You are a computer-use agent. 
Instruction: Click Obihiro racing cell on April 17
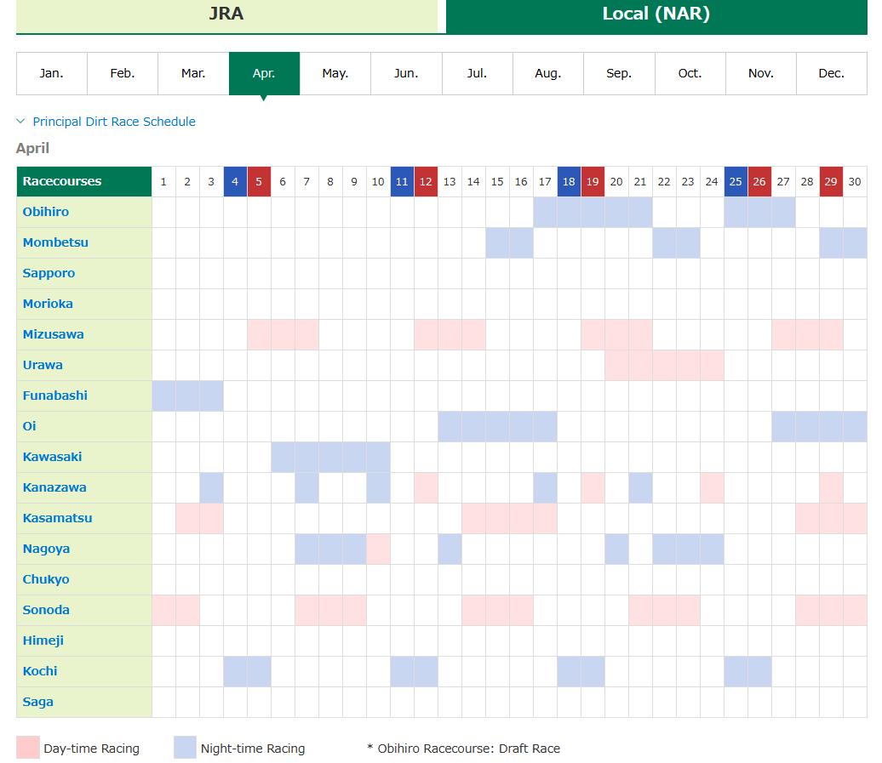pyautogui.click(x=545, y=213)
